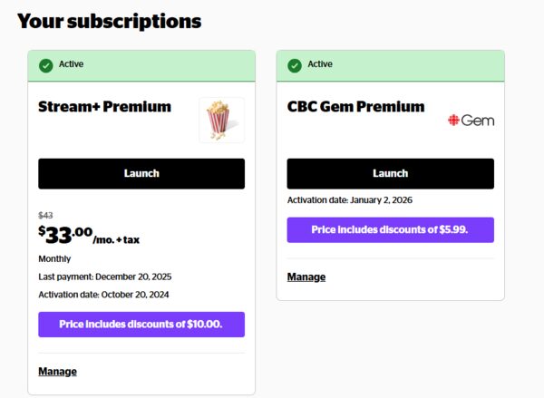Click the Active status label on CBC Gem

click(x=320, y=64)
